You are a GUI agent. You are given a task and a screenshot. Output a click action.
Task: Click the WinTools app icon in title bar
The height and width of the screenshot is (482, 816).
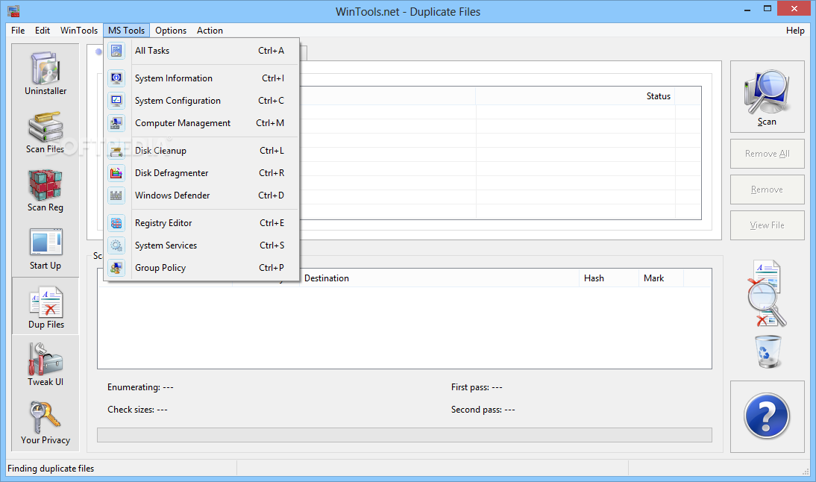[x=13, y=10]
